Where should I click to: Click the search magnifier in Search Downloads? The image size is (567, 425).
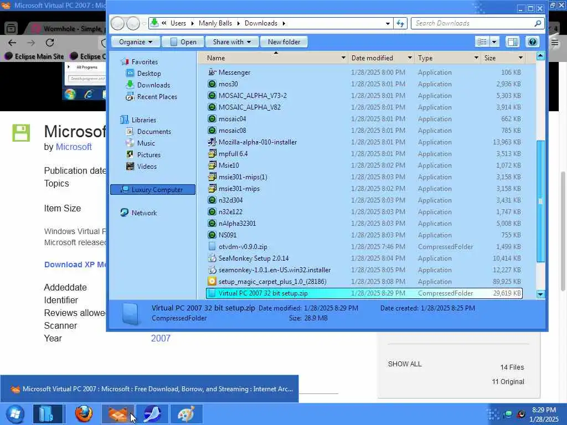(538, 23)
